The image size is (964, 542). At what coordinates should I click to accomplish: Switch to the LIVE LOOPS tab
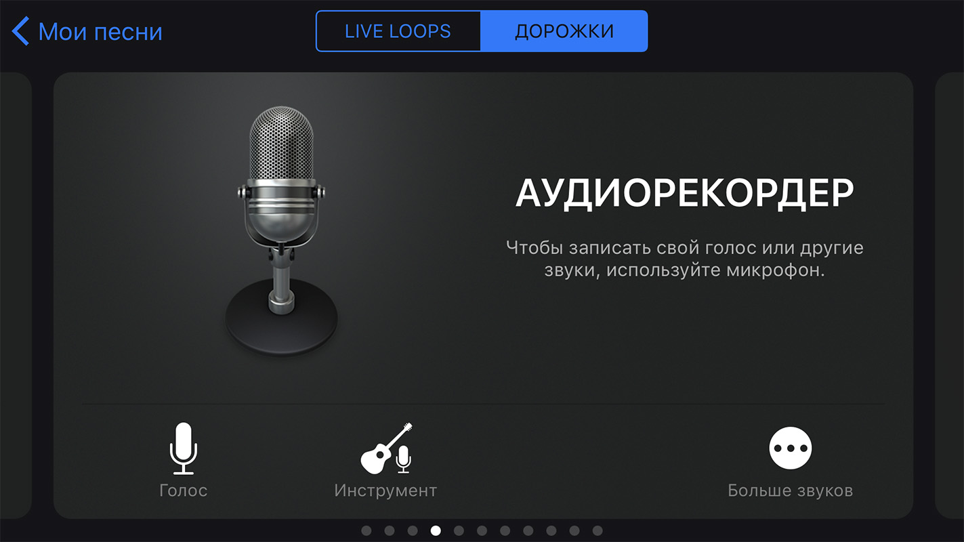(398, 31)
